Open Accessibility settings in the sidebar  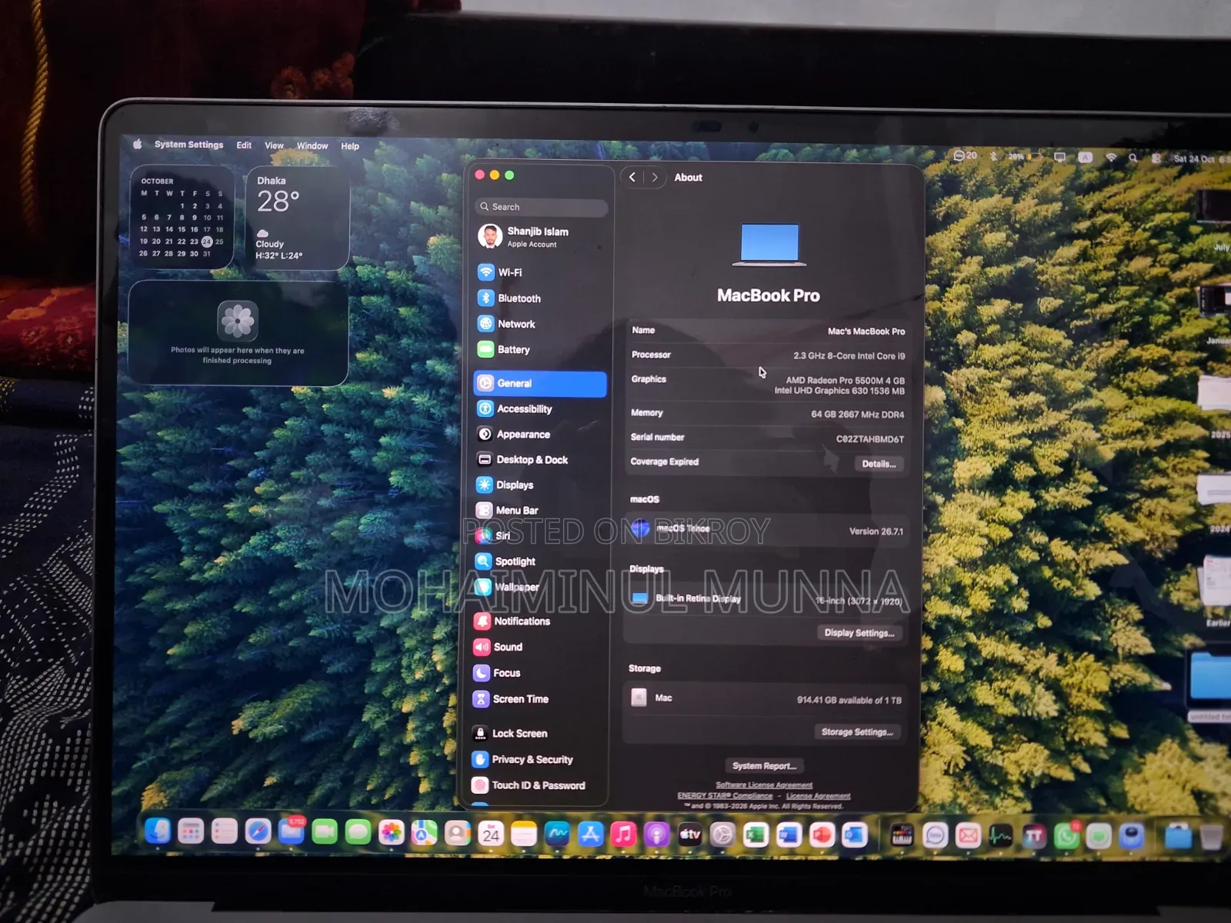540,409
